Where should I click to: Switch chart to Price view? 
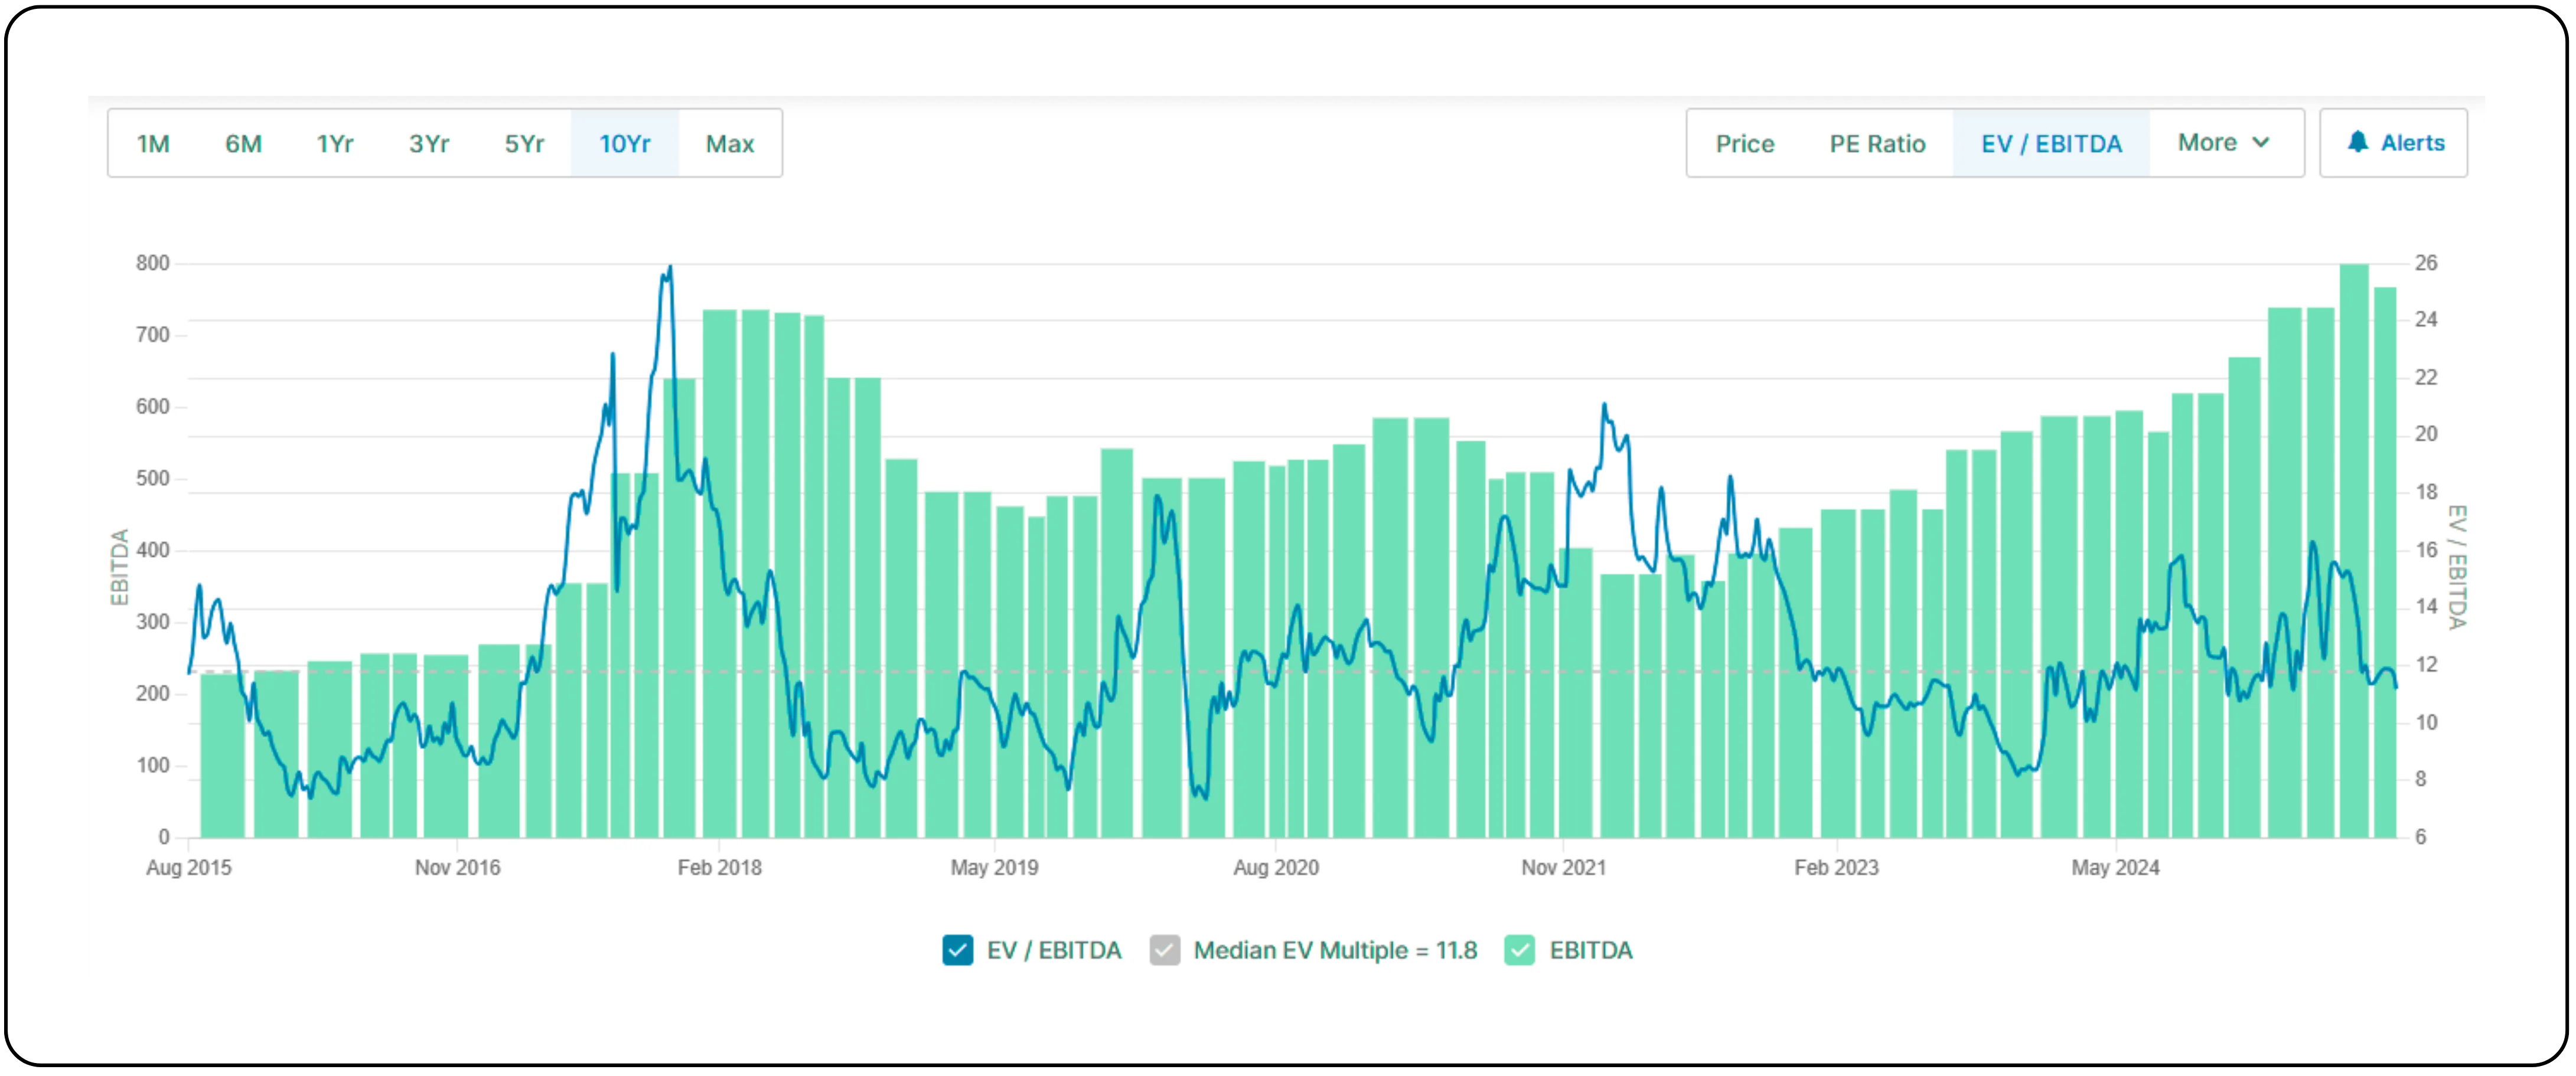(x=1745, y=144)
